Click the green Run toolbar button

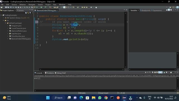[41, 7]
